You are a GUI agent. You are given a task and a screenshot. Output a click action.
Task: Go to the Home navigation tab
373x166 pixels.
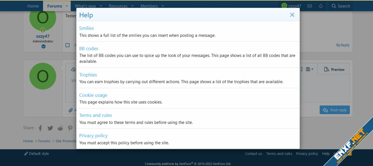click(x=33, y=6)
